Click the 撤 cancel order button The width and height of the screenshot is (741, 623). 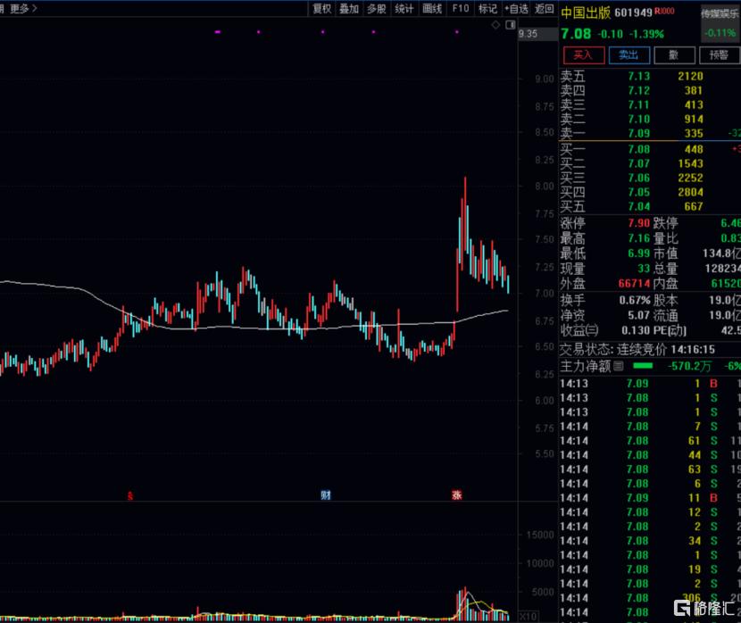[x=674, y=54]
